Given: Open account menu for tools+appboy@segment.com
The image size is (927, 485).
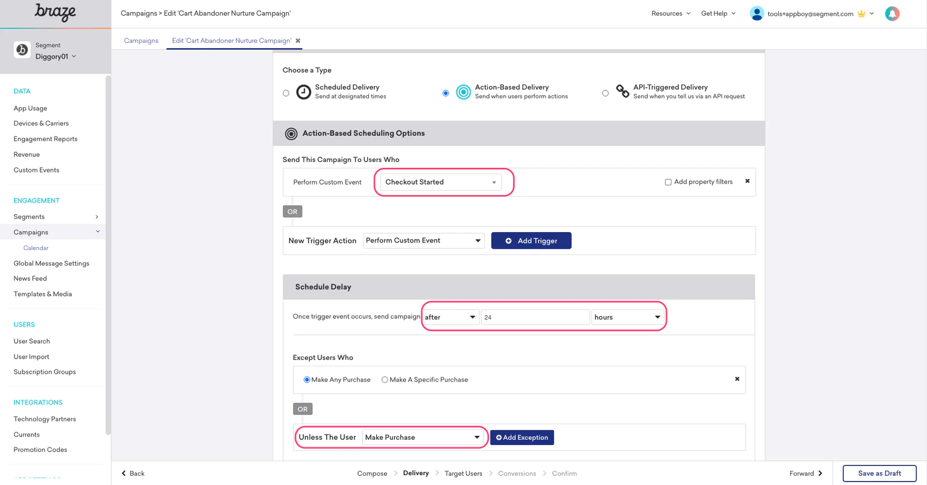Looking at the screenshot, I should coord(820,13).
